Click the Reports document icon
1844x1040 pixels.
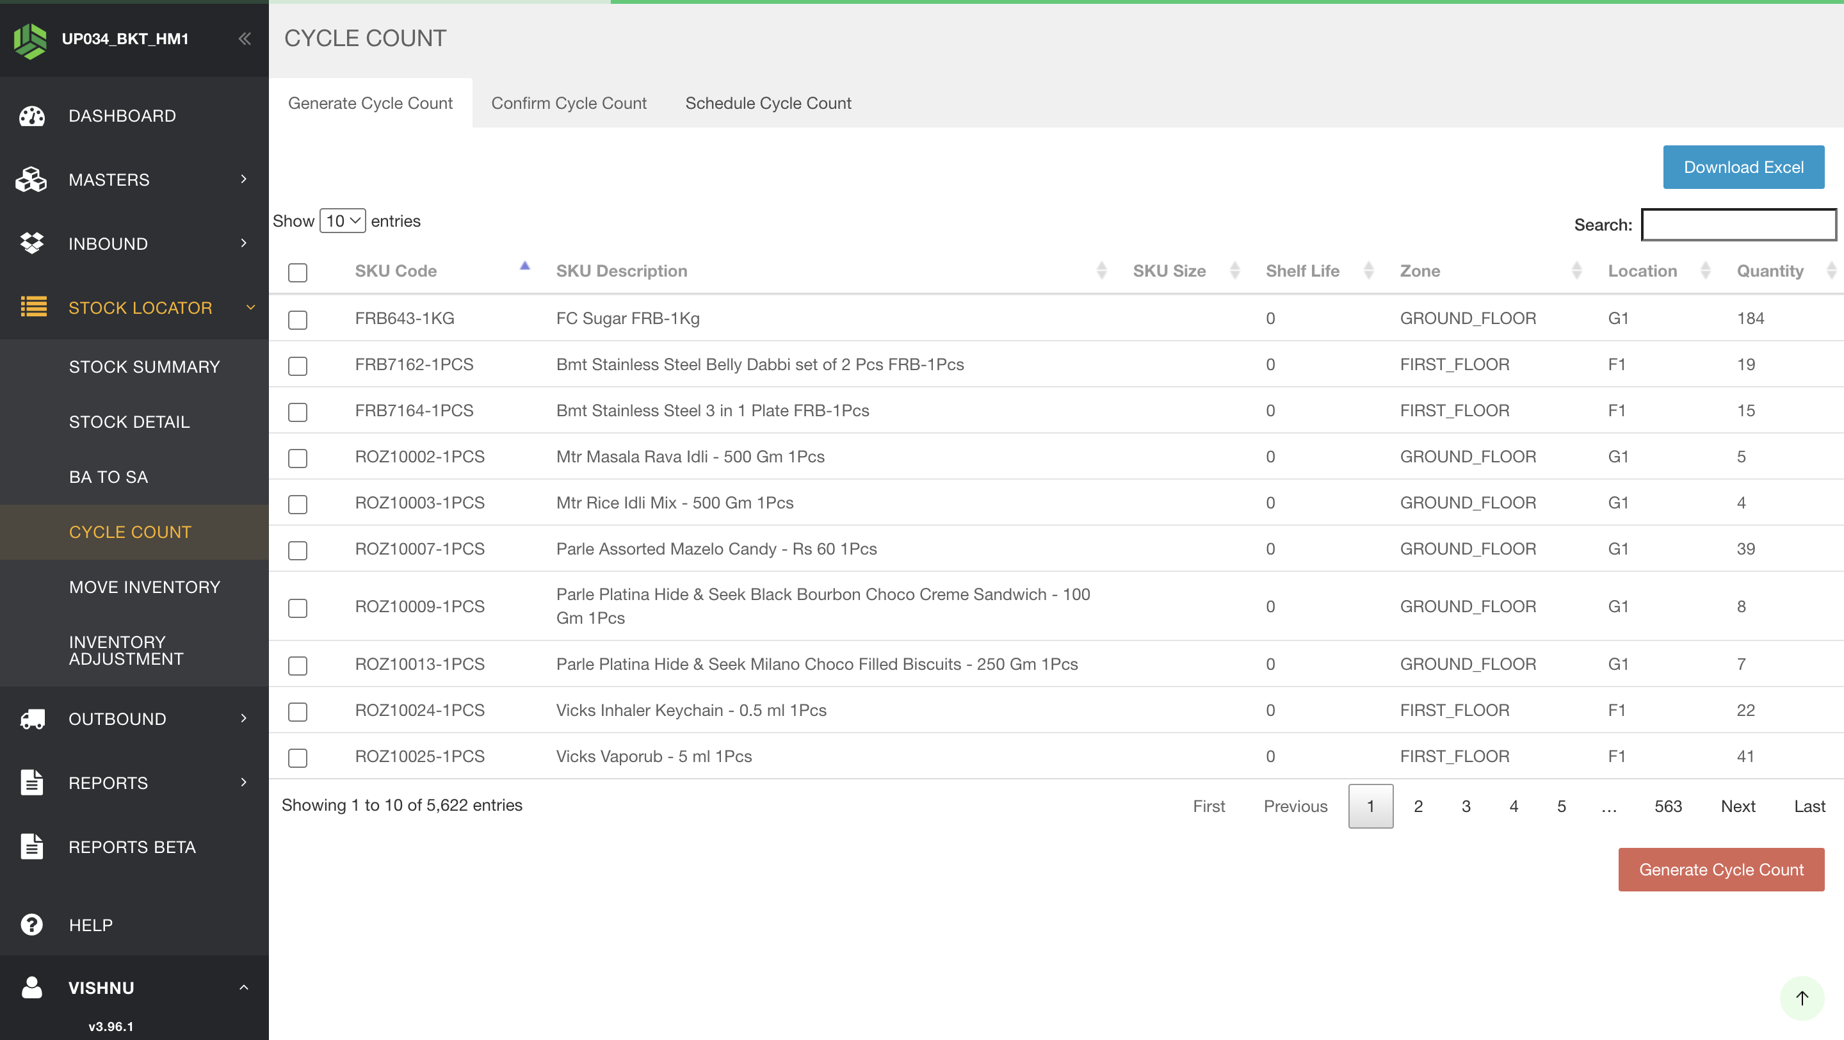(31, 783)
